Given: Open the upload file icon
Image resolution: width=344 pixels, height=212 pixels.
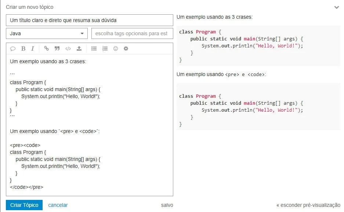Looking at the screenshot, I should 79,48.
